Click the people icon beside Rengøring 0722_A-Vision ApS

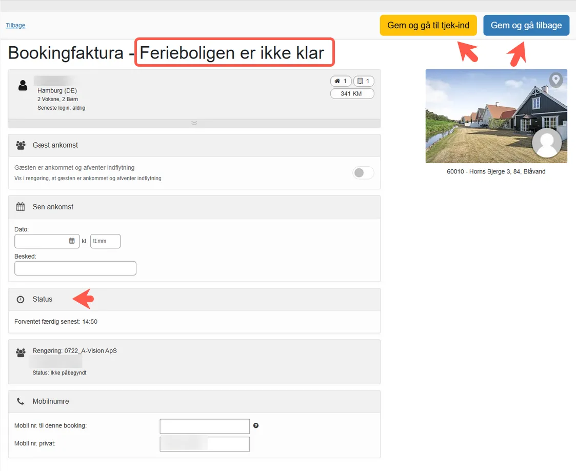pyautogui.click(x=21, y=352)
